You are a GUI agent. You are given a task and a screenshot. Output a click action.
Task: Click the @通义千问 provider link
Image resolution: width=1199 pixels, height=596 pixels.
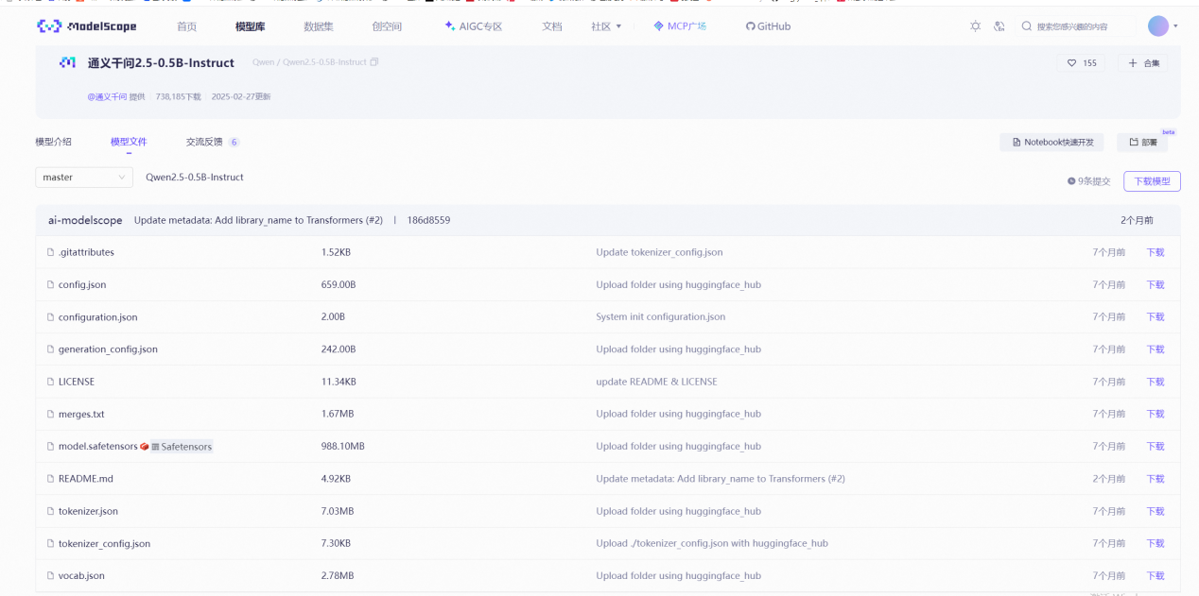pyautogui.click(x=107, y=96)
